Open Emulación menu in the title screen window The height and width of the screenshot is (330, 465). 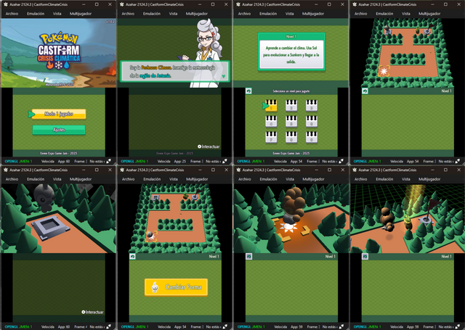[36, 14]
